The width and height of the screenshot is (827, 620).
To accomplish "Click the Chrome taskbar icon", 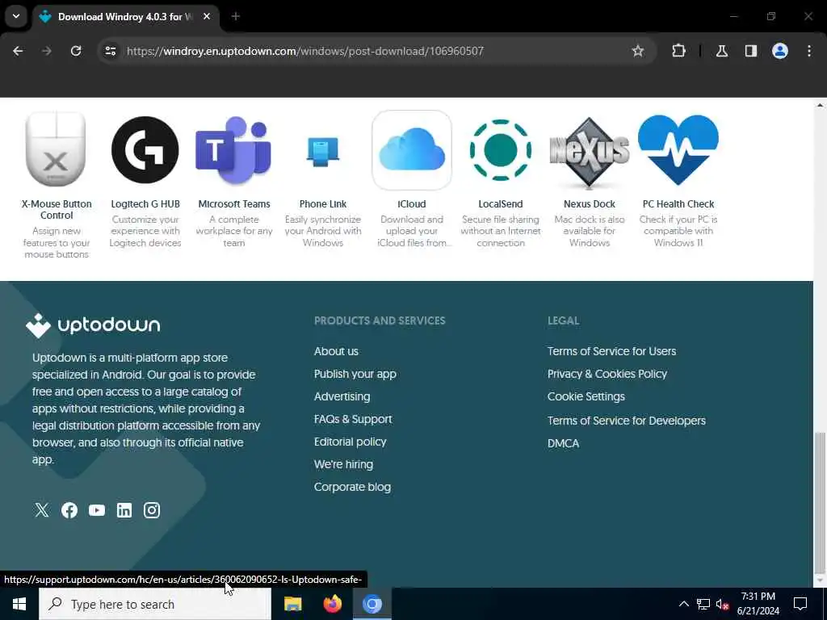I will (372, 604).
